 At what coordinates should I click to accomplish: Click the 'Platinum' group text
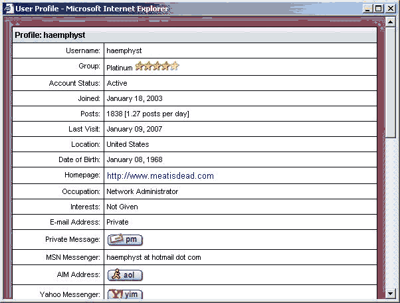120,68
